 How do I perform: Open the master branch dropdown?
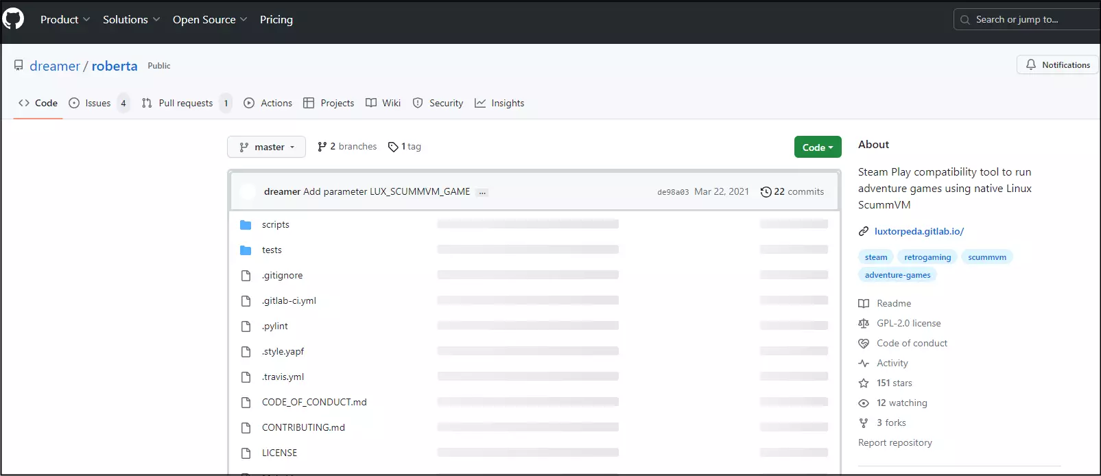(266, 147)
